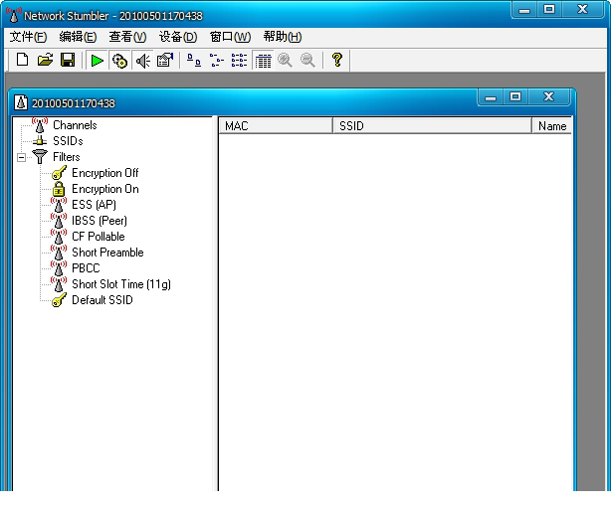This screenshot has width=611, height=510.
Task: Sort by the SSID column header
Action: (x=432, y=126)
